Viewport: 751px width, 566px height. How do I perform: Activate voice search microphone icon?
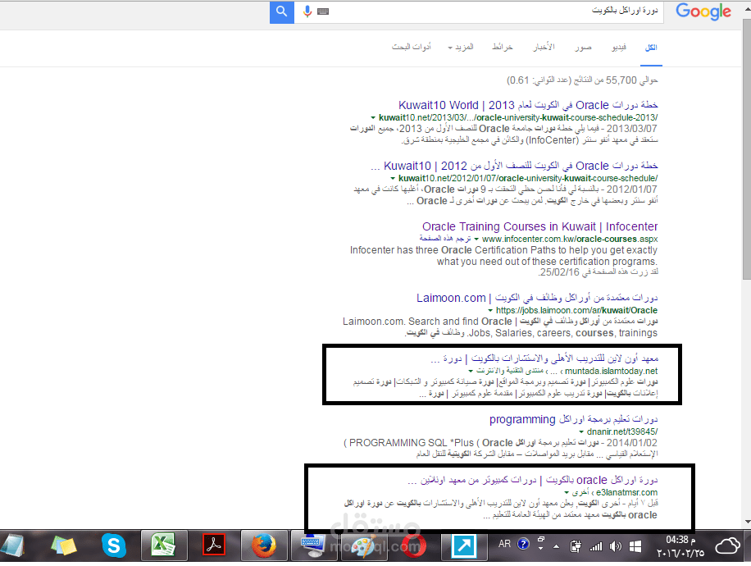tap(307, 11)
